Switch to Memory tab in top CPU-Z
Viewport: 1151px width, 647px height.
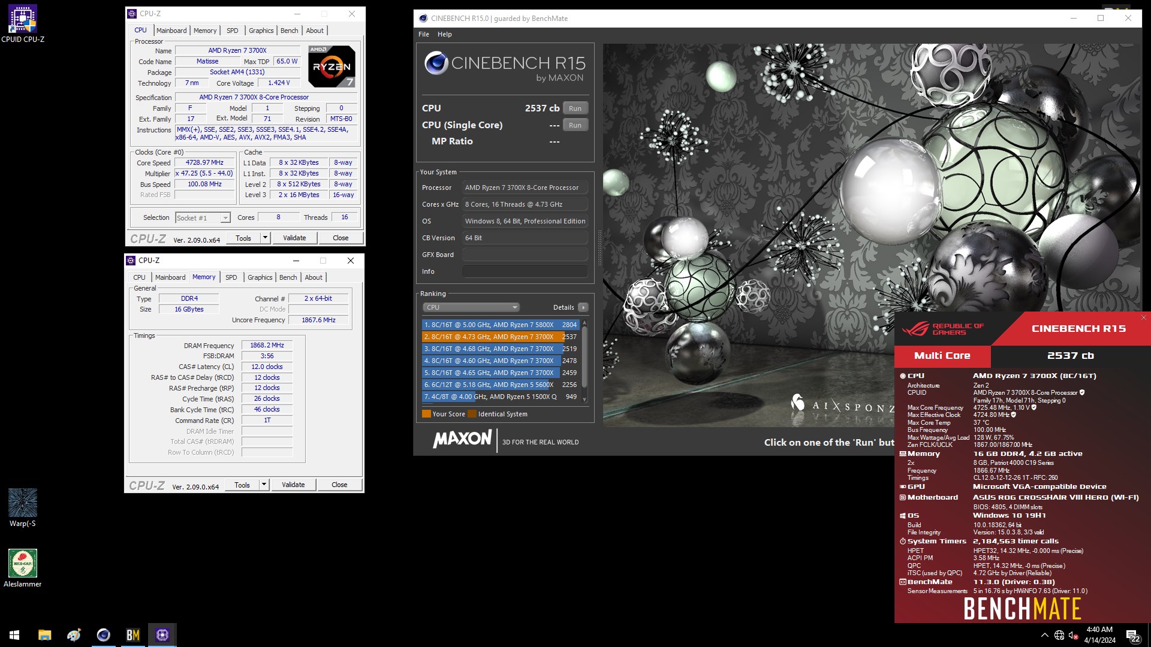click(205, 31)
